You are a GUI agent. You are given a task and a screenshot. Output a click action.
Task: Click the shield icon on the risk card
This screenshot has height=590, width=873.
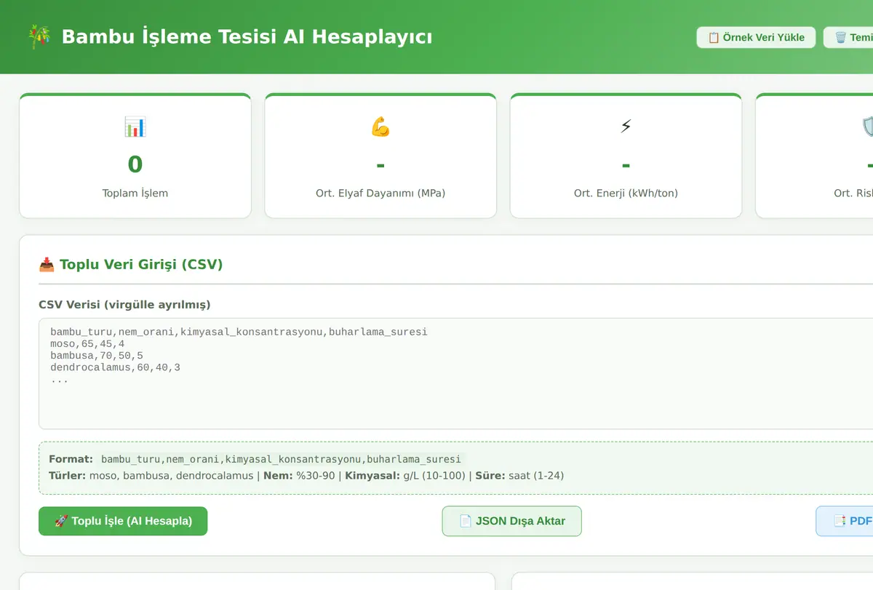pos(867,127)
